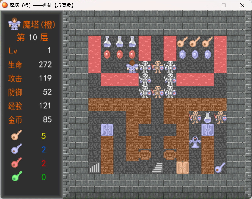Click the blue door below the potion
The width and height of the screenshot is (252, 199).
(x=208, y=130)
